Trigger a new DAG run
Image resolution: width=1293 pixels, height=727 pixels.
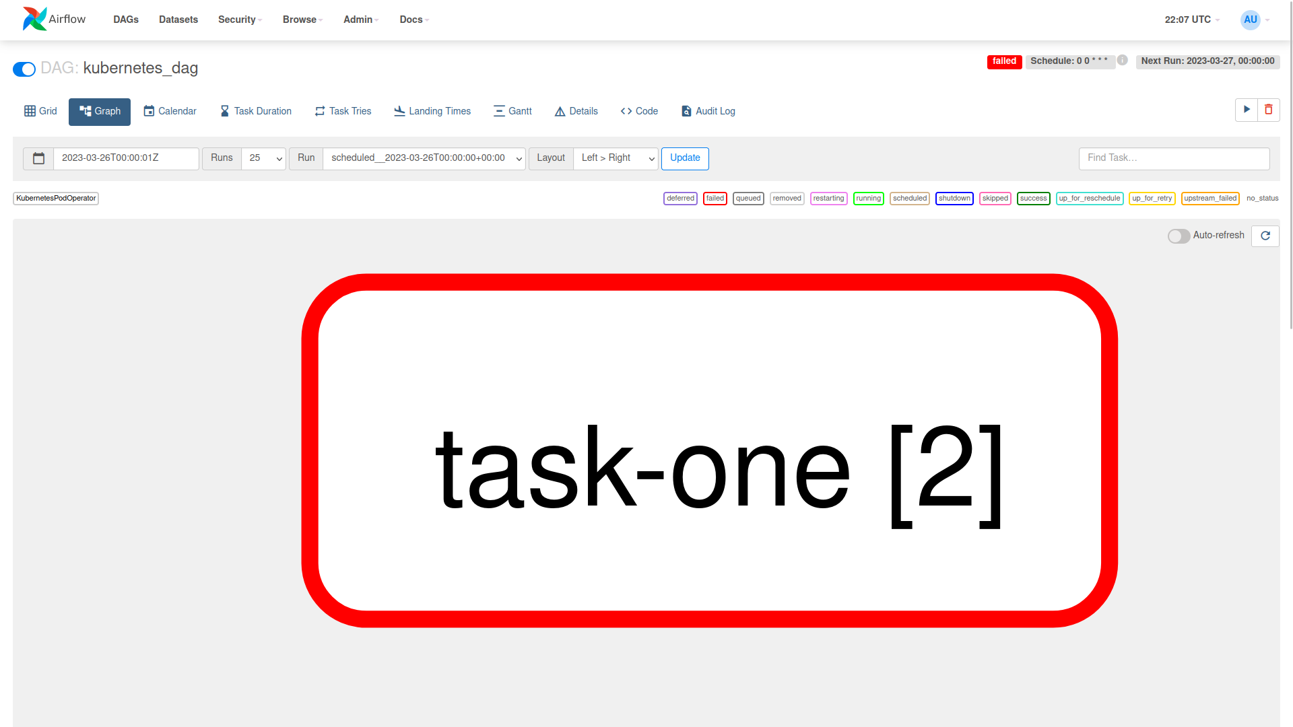coord(1247,110)
